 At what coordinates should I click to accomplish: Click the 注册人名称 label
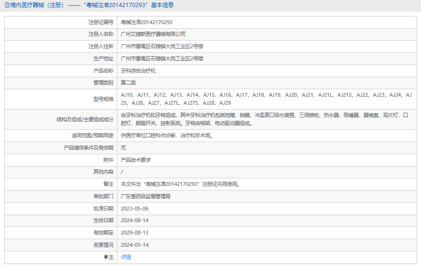[x=101, y=34]
